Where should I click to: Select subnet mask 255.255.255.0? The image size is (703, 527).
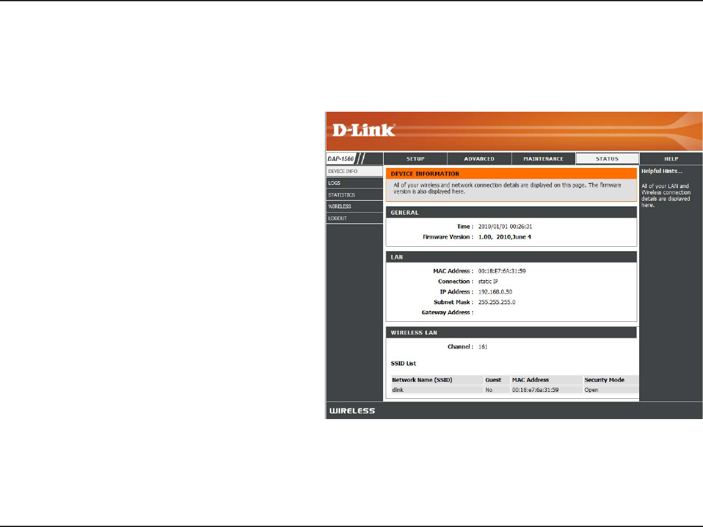tap(497, 302)
